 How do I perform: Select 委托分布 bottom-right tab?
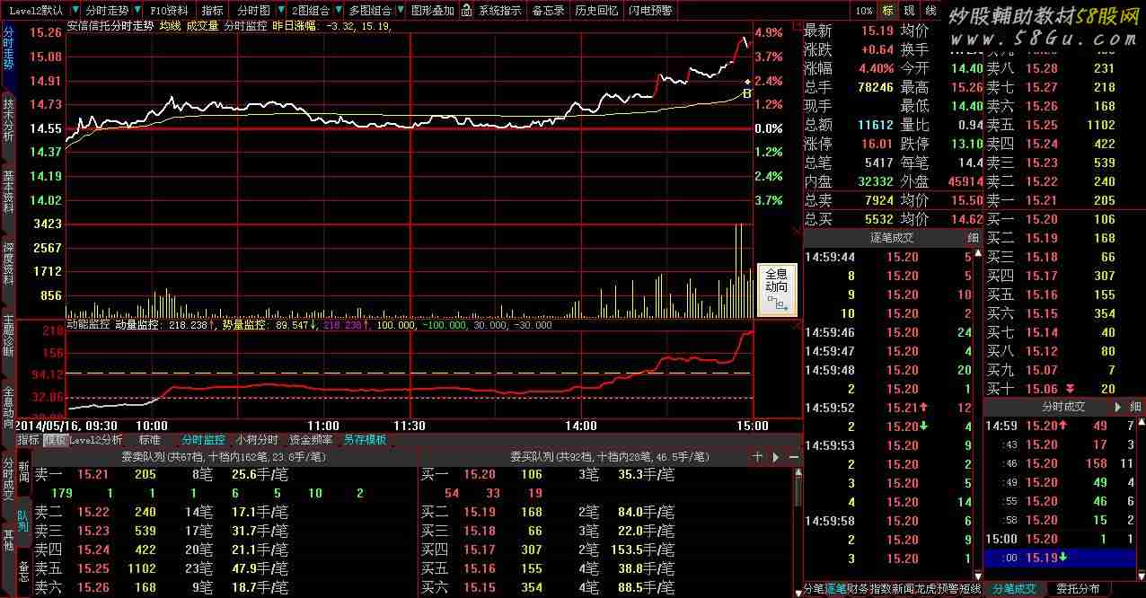point(1076,590)
